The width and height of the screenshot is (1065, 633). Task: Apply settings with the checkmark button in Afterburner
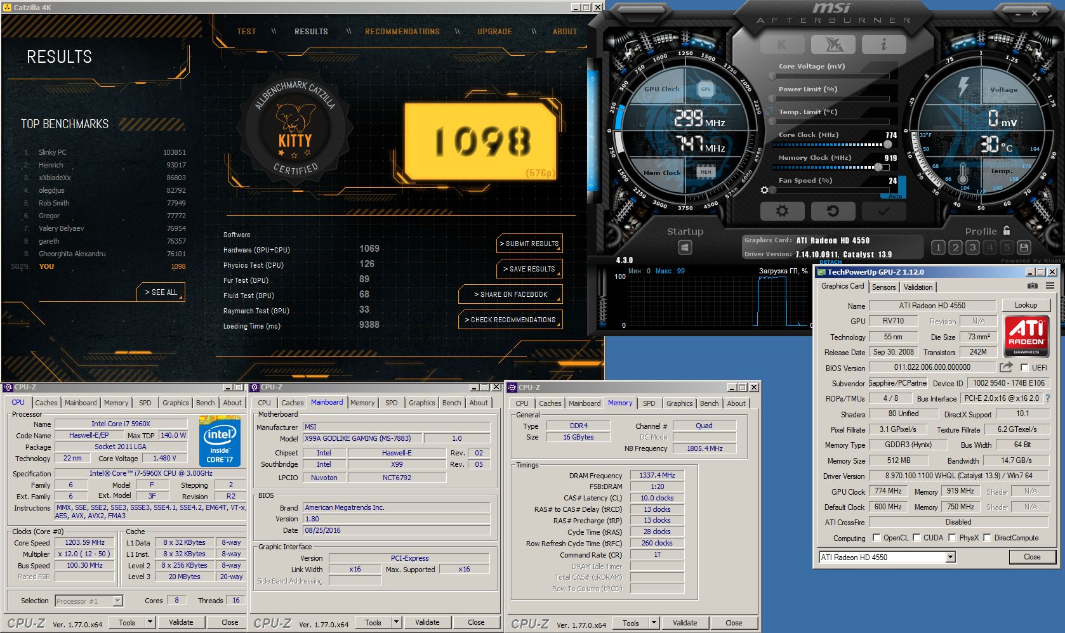point(883,211)
